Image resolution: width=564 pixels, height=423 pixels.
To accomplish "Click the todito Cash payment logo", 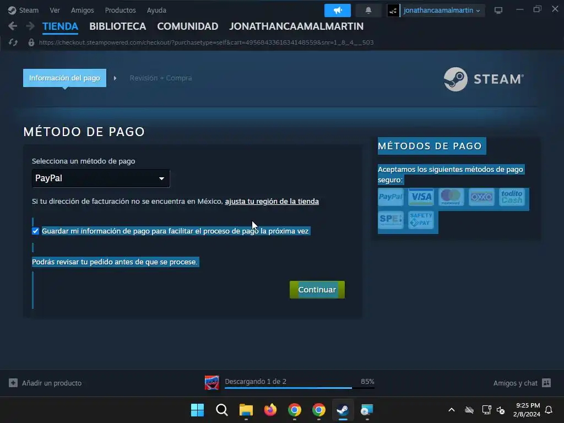I will [512, 197].
